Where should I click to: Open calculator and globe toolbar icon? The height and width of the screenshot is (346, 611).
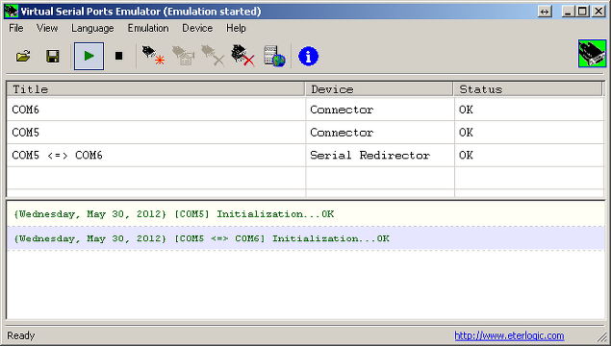tap(274, 56)
